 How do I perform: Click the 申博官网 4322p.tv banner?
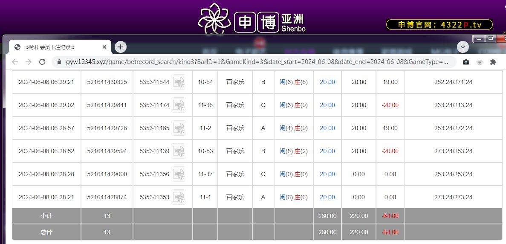(x=439, y=25)
